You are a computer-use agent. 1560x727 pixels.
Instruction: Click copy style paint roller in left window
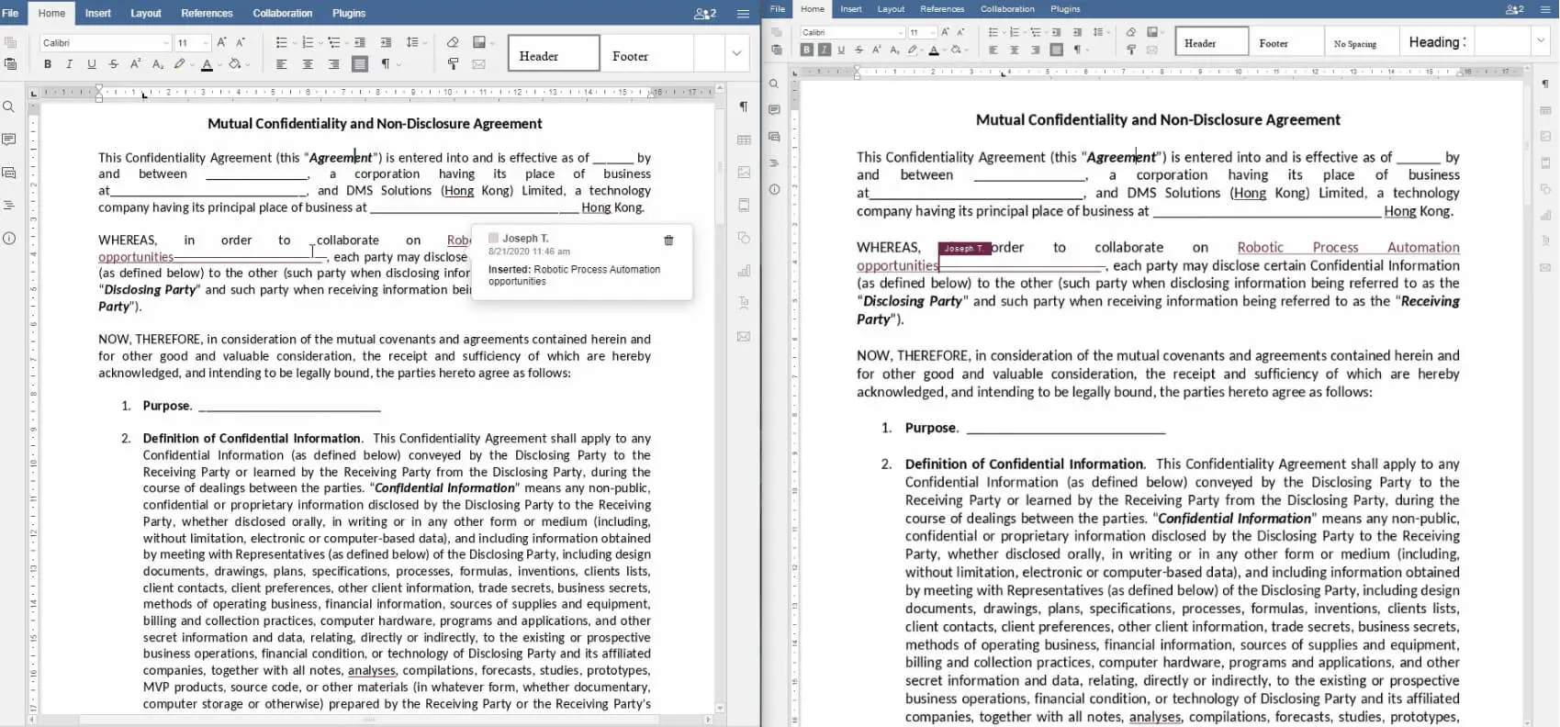tap(452, 64)
